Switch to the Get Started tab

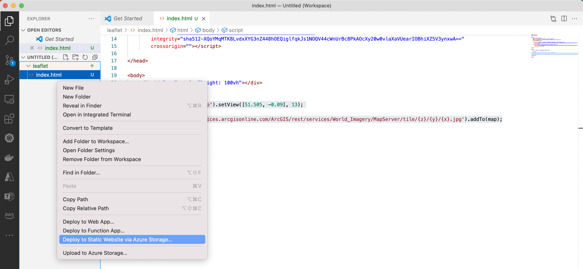click(128, 18)
